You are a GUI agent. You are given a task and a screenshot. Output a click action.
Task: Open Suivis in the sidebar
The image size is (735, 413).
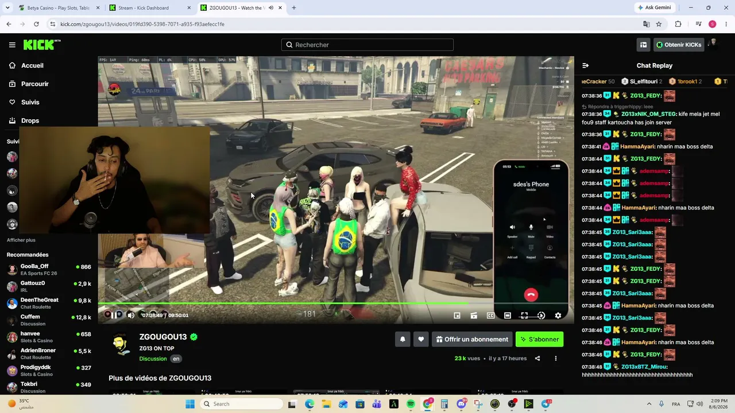[x=30, y=102]
